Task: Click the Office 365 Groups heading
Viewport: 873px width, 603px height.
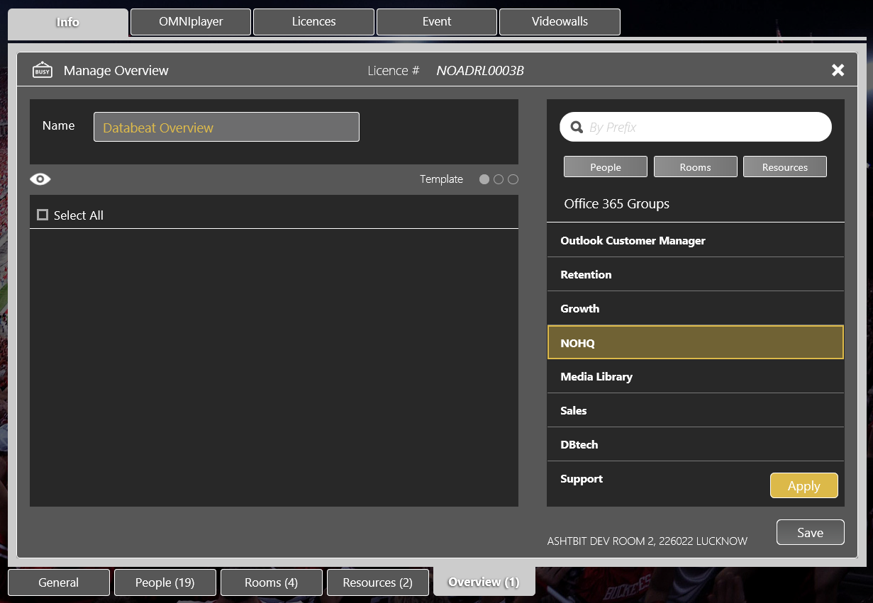Action: click(x=617, y=204)
